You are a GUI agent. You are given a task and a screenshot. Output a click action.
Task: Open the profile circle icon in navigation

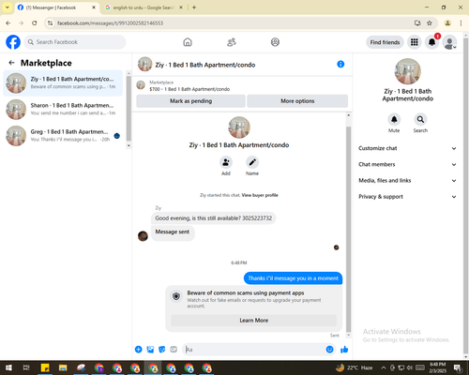[275, 42]
